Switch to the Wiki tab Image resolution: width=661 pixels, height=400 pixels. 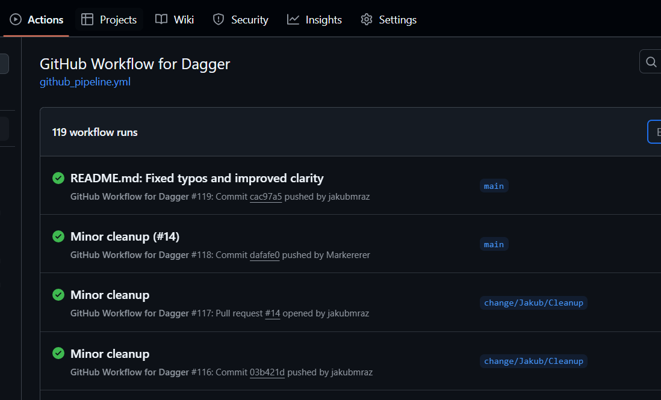(175, 20)
